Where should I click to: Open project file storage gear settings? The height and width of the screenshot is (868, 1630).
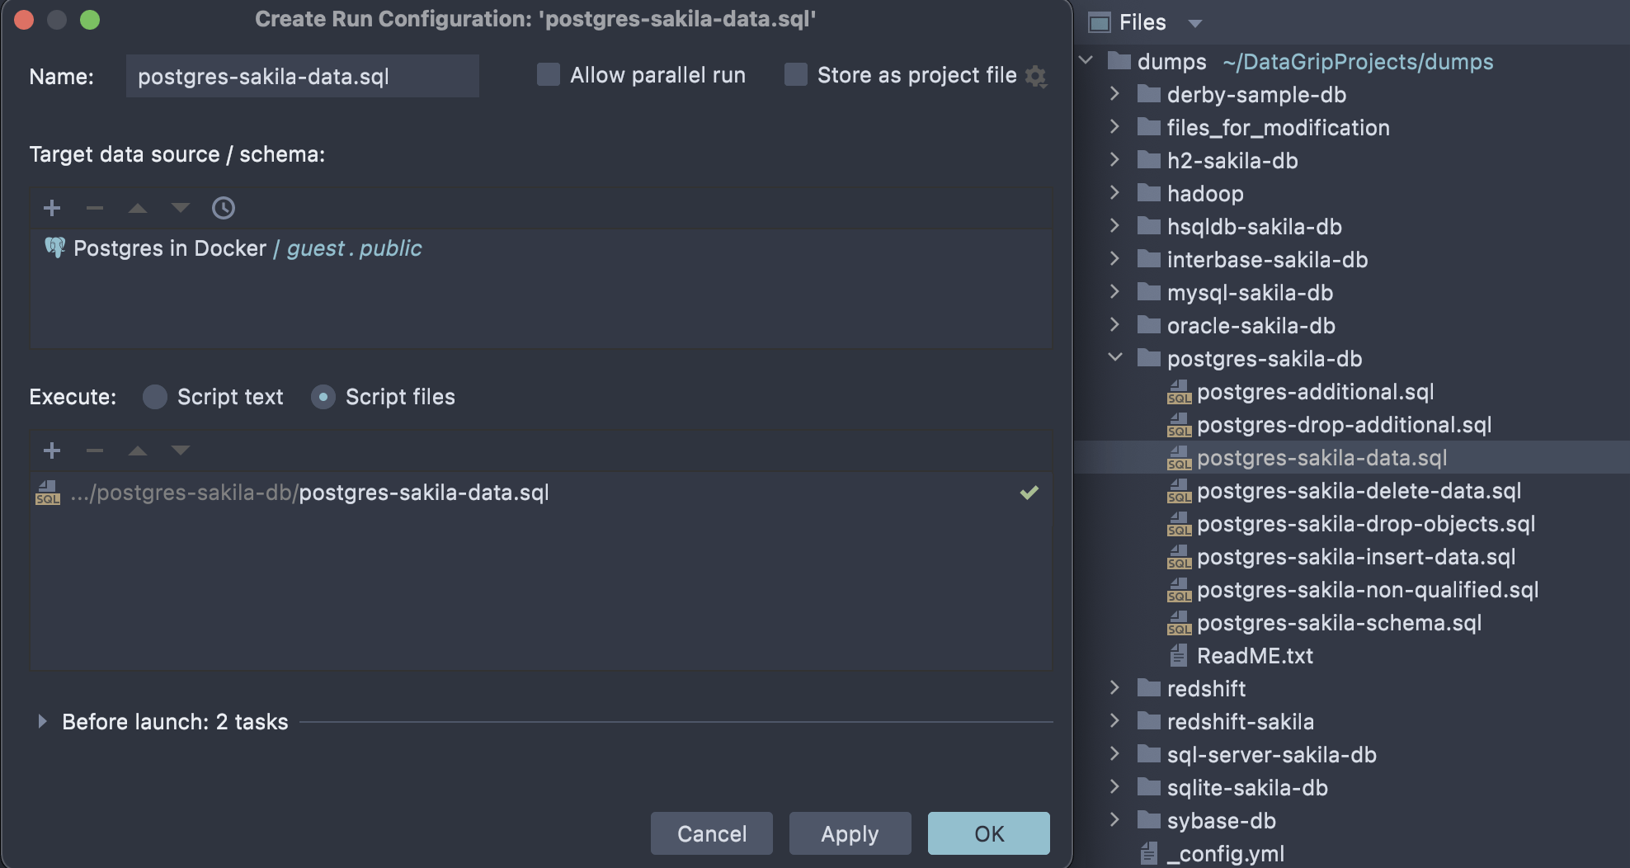(1036, 76)
